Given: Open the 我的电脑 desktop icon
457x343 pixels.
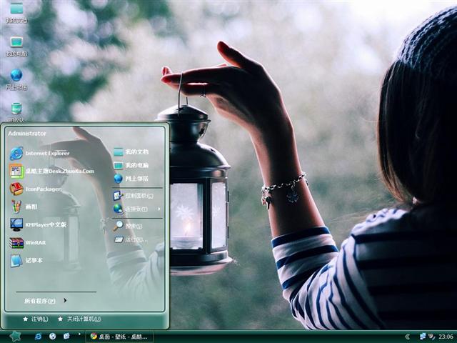Looking at the screenshot, I should 16,44.
